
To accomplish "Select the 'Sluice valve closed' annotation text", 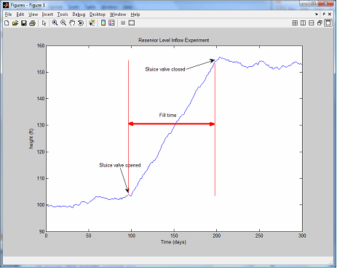I will pos(165,69).
